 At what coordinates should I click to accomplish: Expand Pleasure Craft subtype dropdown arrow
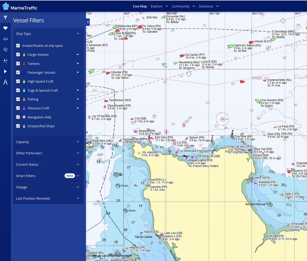point(78,108)
